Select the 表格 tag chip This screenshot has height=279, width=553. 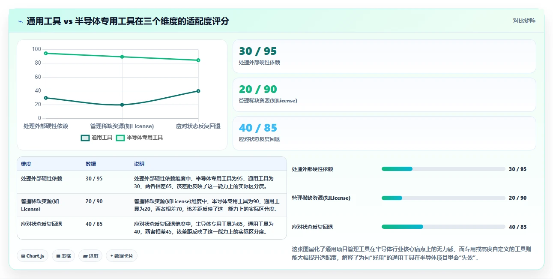coord(63,256)
